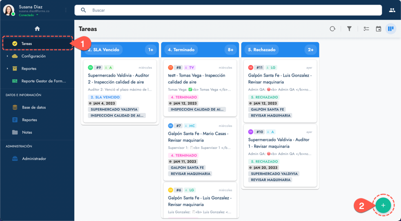Open the users icon in the top bar
This screenshot has height=221, width=401.
point(391,10)
